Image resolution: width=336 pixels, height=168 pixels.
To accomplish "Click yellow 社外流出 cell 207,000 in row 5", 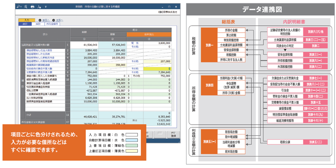I will click(x=157, y=61).
